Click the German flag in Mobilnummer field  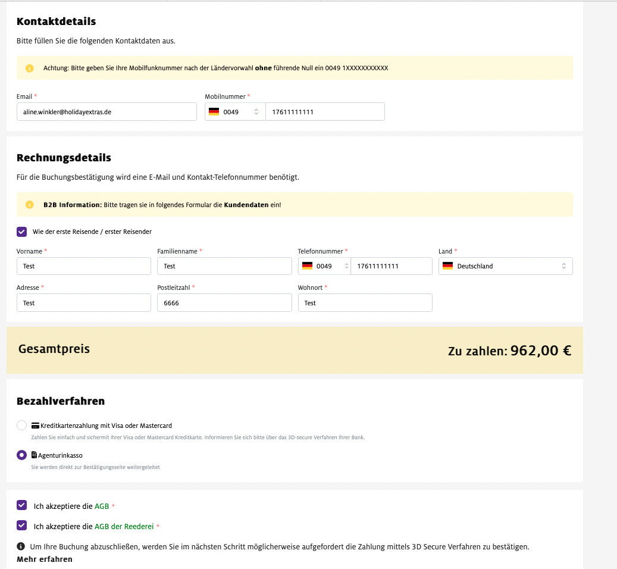(x=214, y=112)
